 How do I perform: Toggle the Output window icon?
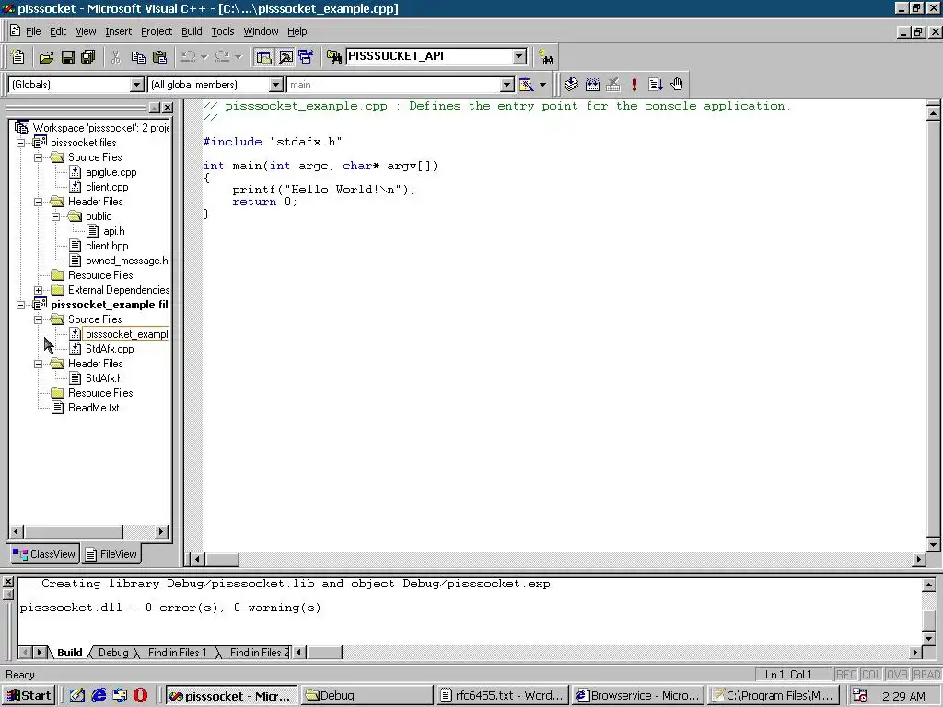point(285,57)
